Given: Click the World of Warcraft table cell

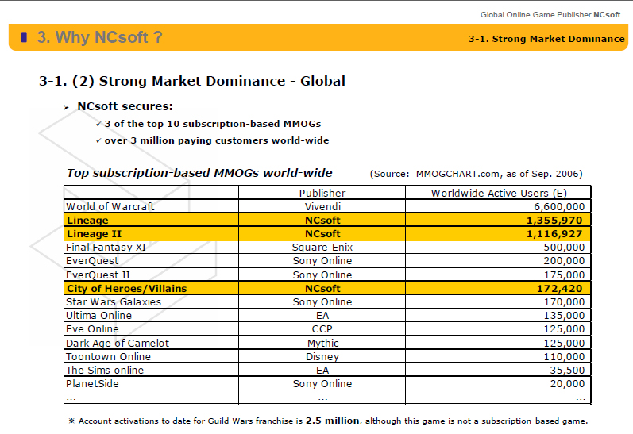Looking at the screenshot, I should 110,206.
